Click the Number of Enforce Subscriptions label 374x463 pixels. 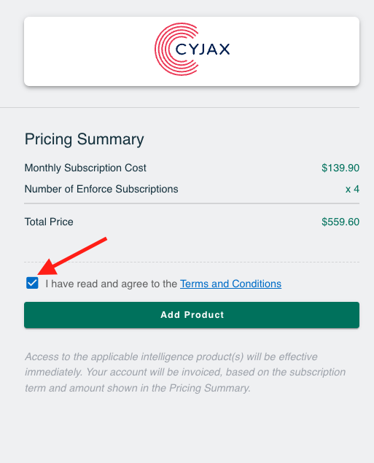(x=101, y=189)
